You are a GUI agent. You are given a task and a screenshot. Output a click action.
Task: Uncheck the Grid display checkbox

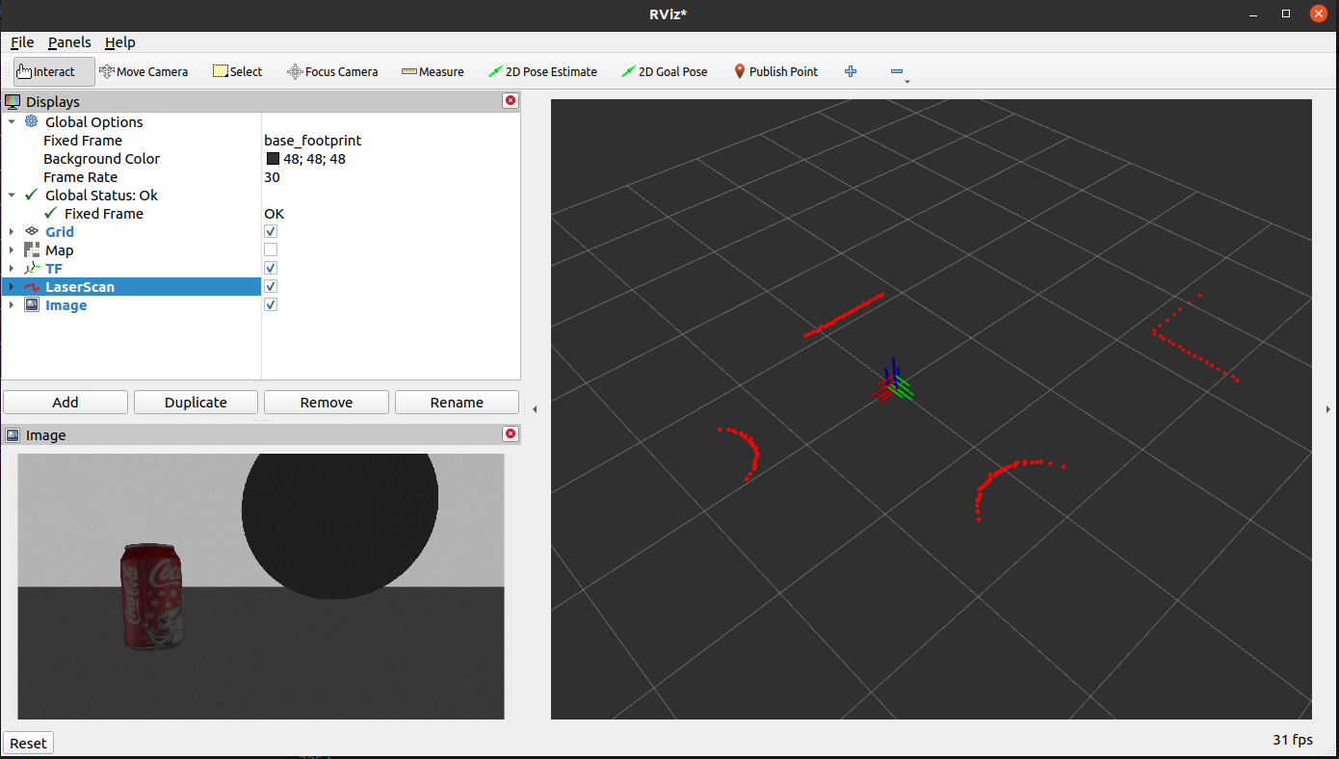(x=271, y=231)
